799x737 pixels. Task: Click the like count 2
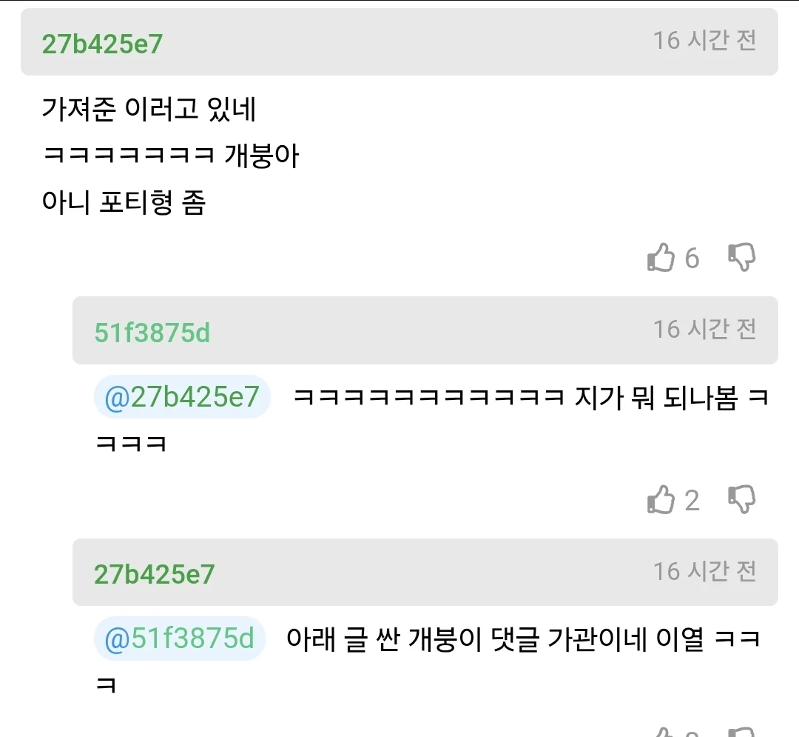(x=692, y=501)
